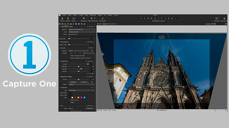The width and height of the screenshot is (229, 128).
Task: Click the Derecha rotate button
Action: 84,82
